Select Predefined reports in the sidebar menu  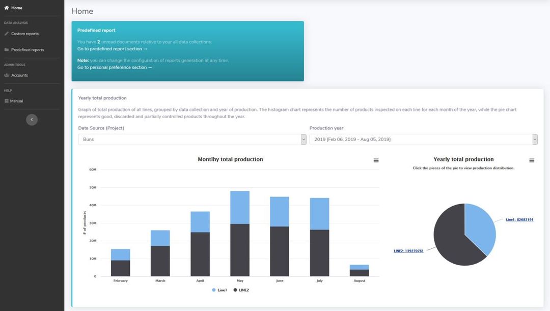coord(26,49)
